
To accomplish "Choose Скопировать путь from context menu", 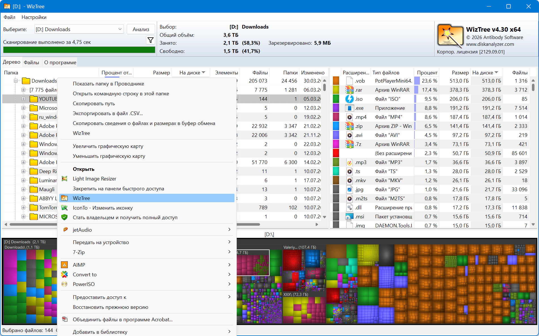I will pos(94,104).
